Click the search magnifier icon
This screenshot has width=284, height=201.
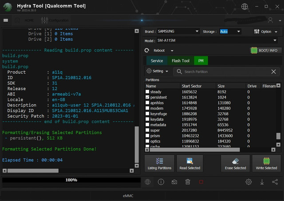pos(179,71)
